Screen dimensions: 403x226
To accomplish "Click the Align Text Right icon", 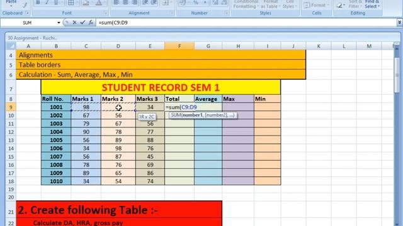I will [134, 3].
